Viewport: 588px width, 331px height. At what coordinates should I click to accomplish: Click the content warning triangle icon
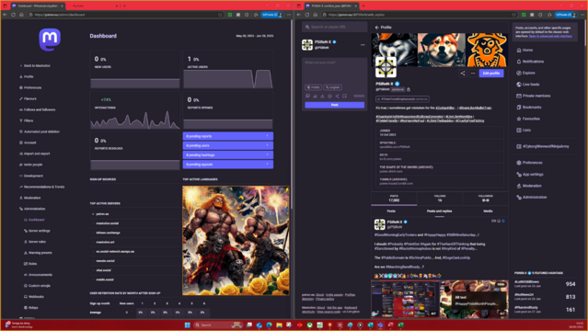coord(322,97)
